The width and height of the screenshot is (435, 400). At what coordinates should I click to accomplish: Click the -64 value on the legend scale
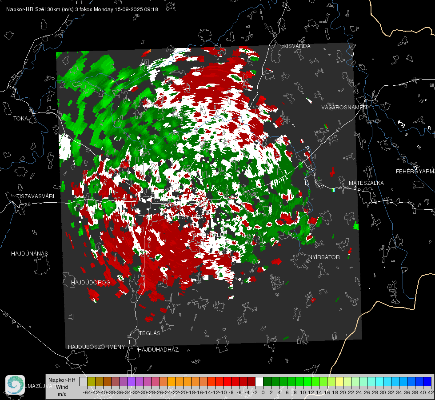pos(87,392)
